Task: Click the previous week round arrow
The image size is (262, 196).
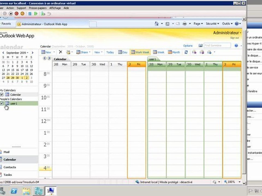Action: point(44,58)
